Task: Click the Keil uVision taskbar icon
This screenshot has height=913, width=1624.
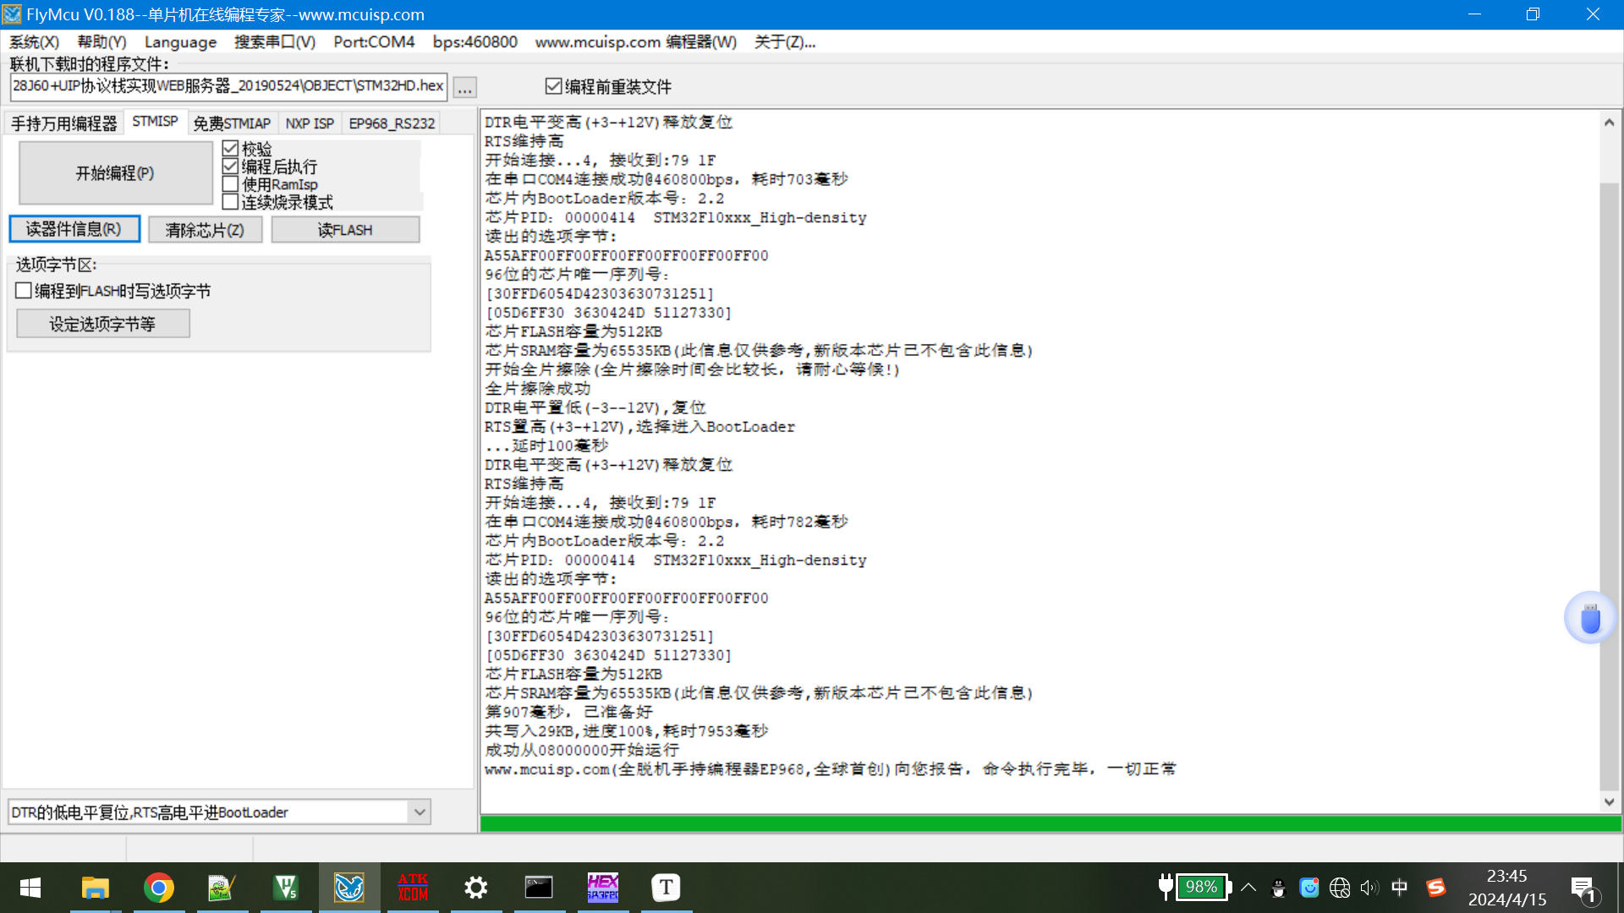Action: coord(286,888)
